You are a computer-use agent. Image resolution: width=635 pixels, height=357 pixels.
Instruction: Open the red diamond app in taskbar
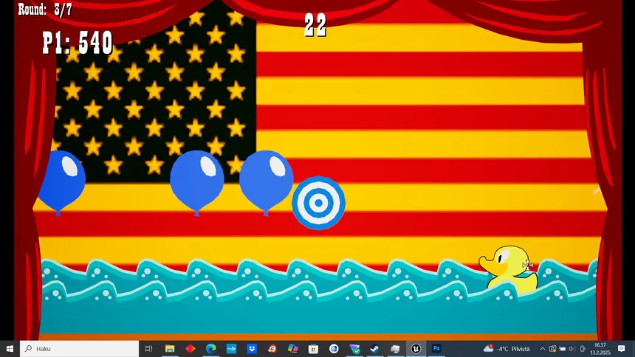click(190, 348)
